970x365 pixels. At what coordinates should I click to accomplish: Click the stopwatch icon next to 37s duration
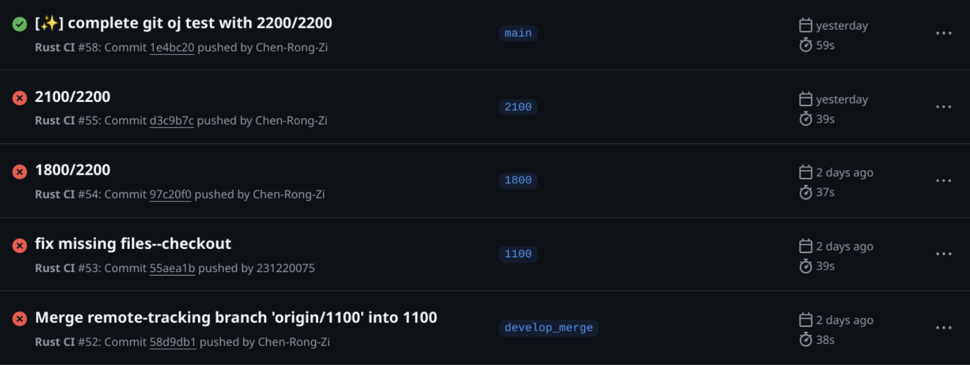pos(805,192)
